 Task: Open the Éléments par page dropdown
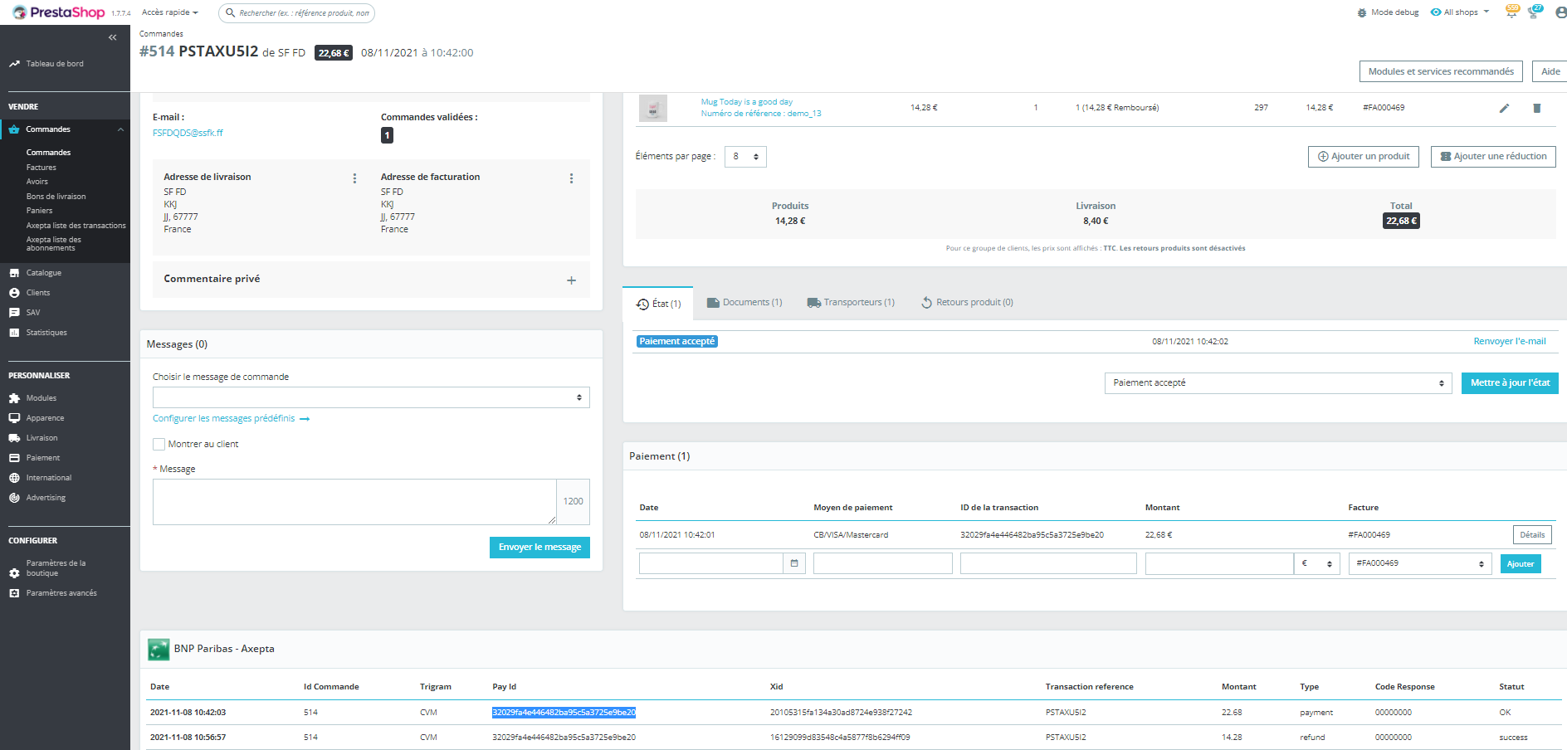[x=745, y=157]
